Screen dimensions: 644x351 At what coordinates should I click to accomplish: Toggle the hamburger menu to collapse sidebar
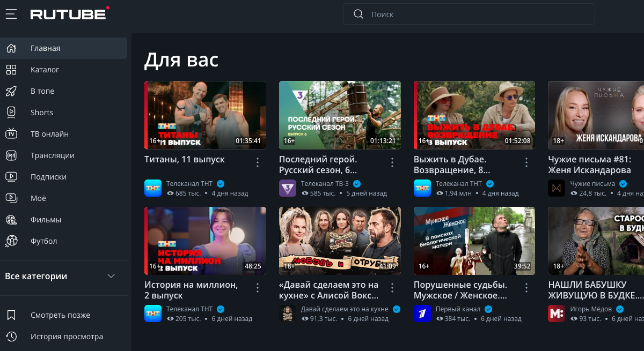(11, 14)
